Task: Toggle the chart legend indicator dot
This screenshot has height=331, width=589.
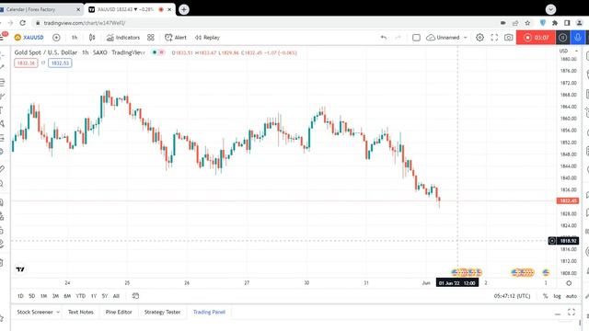Action: [155, 52]
